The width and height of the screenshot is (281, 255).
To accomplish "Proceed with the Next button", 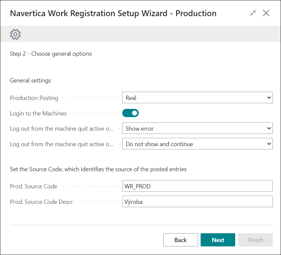I will (218, 240).
